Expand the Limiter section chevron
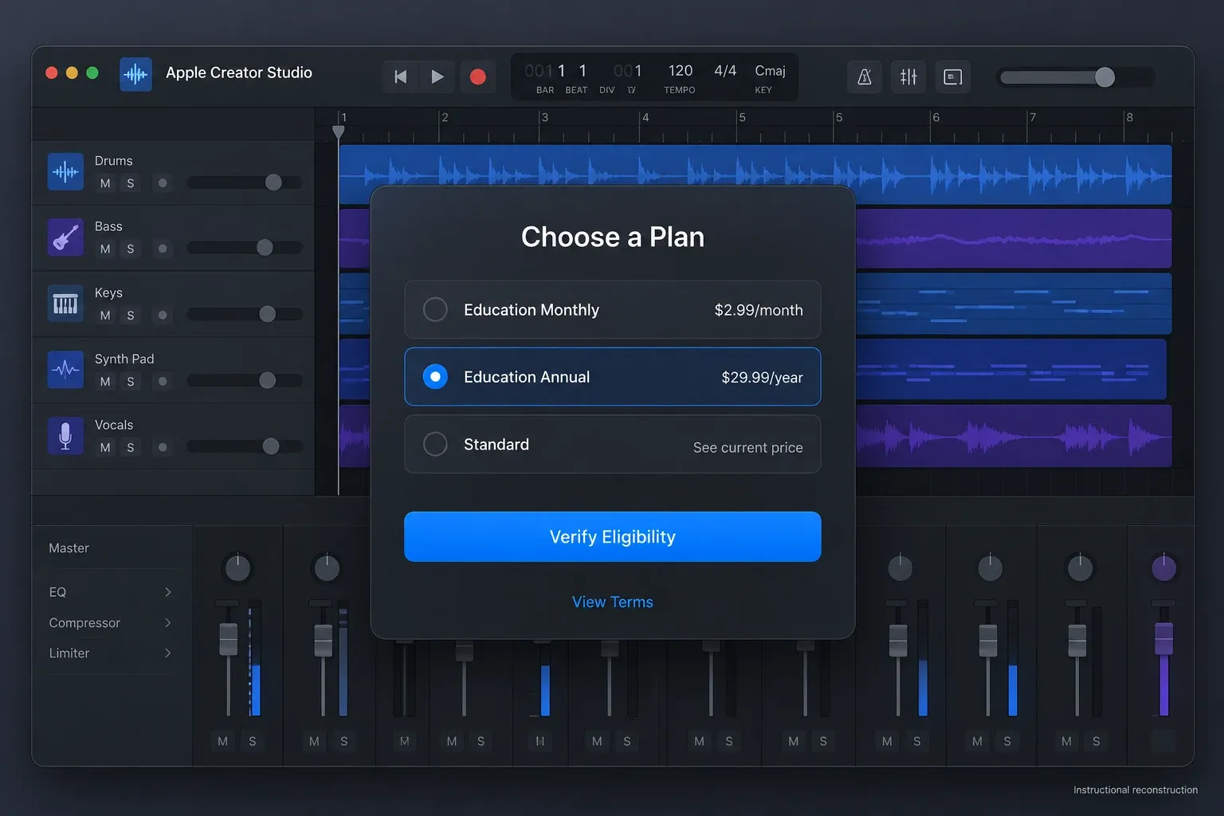 167,653
